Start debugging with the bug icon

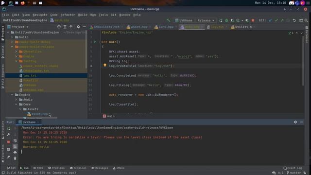click(x=226, y=20)
